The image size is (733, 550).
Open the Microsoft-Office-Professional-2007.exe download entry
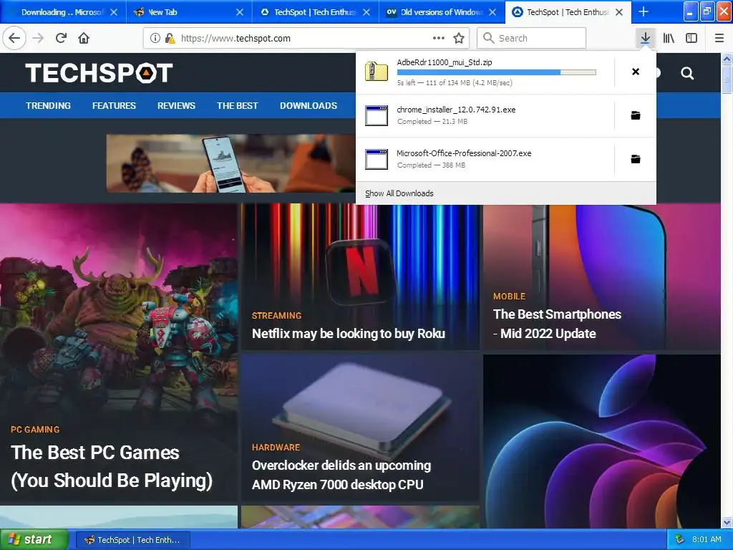click(485, 159)
